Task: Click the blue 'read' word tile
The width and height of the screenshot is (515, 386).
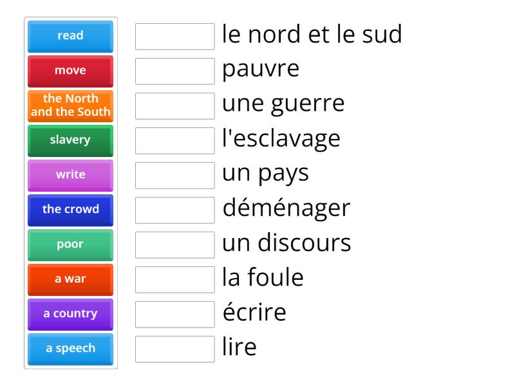Action: [x=71, y=36]
